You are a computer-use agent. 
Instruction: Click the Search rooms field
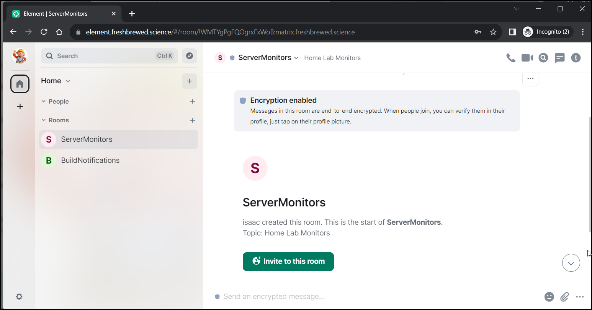[x=110, y=56]
